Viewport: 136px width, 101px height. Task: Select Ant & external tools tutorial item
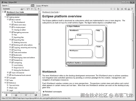(21, 75)
